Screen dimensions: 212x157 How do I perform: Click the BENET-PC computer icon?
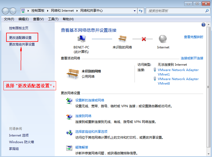tap(82, 39)
